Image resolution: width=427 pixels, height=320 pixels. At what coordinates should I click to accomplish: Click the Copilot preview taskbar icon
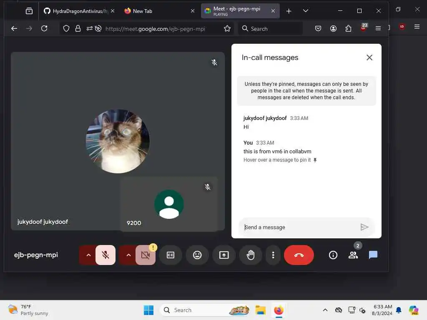414,310
